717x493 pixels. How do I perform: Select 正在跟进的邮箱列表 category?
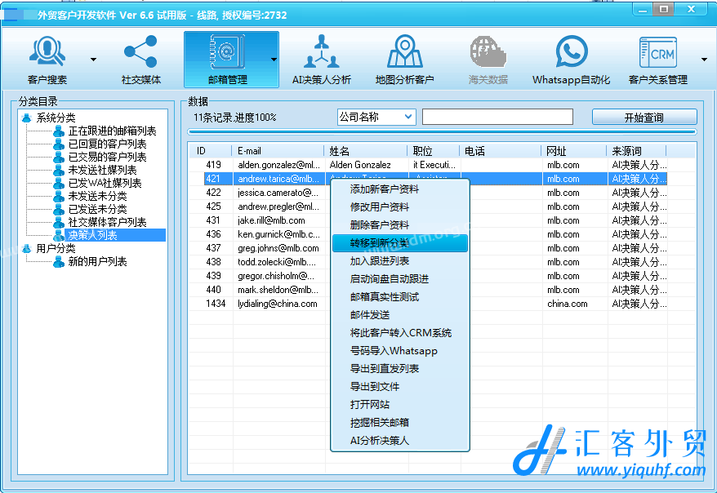(112, 131)
